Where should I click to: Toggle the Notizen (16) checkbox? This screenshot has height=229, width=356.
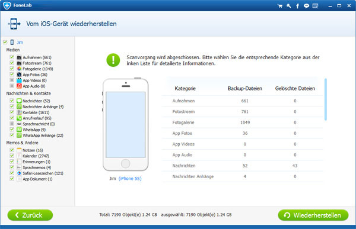tap(12, 150)
